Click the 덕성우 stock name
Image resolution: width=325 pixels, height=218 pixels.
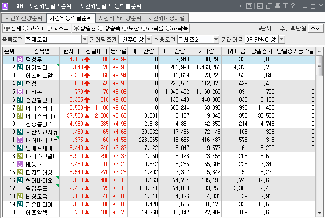(x=34, y=60)
